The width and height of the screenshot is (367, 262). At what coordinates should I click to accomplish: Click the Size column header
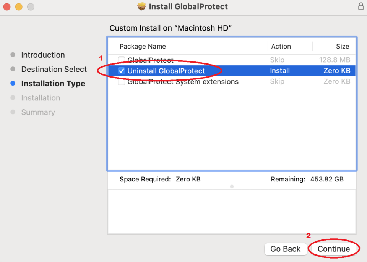342,46
